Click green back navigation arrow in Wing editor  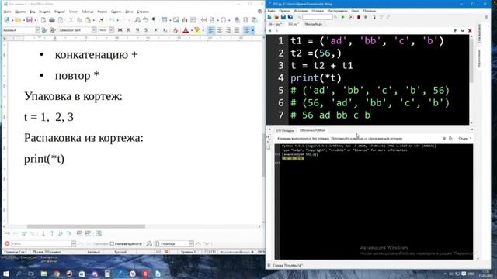[270, 31]
